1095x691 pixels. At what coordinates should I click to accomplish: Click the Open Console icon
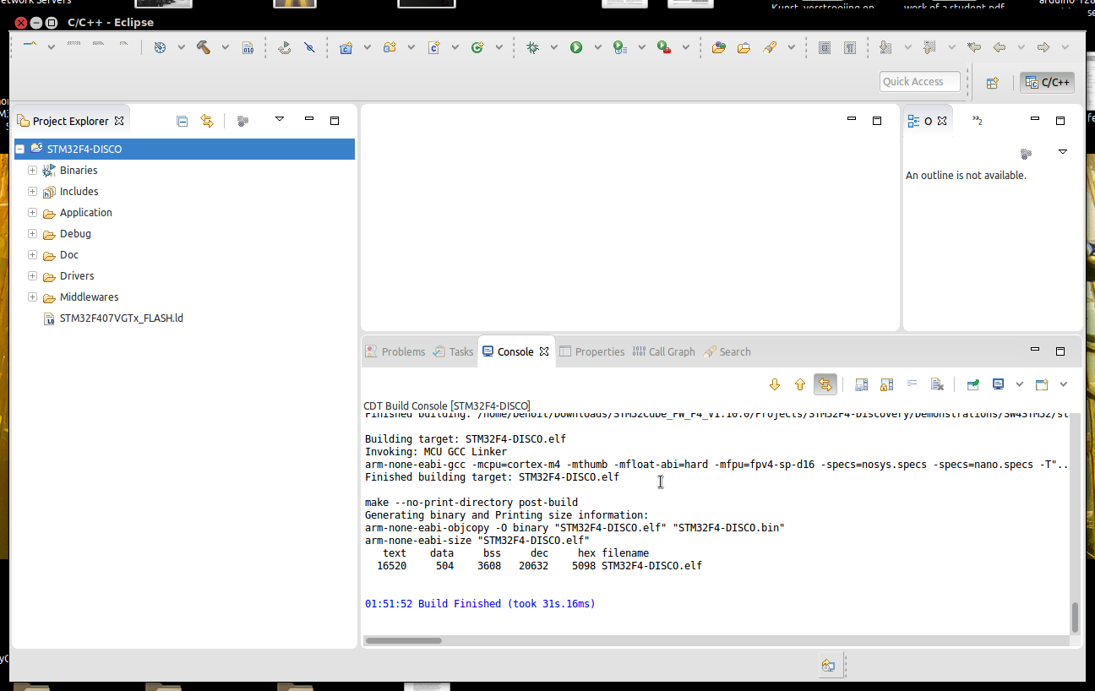1042,384
